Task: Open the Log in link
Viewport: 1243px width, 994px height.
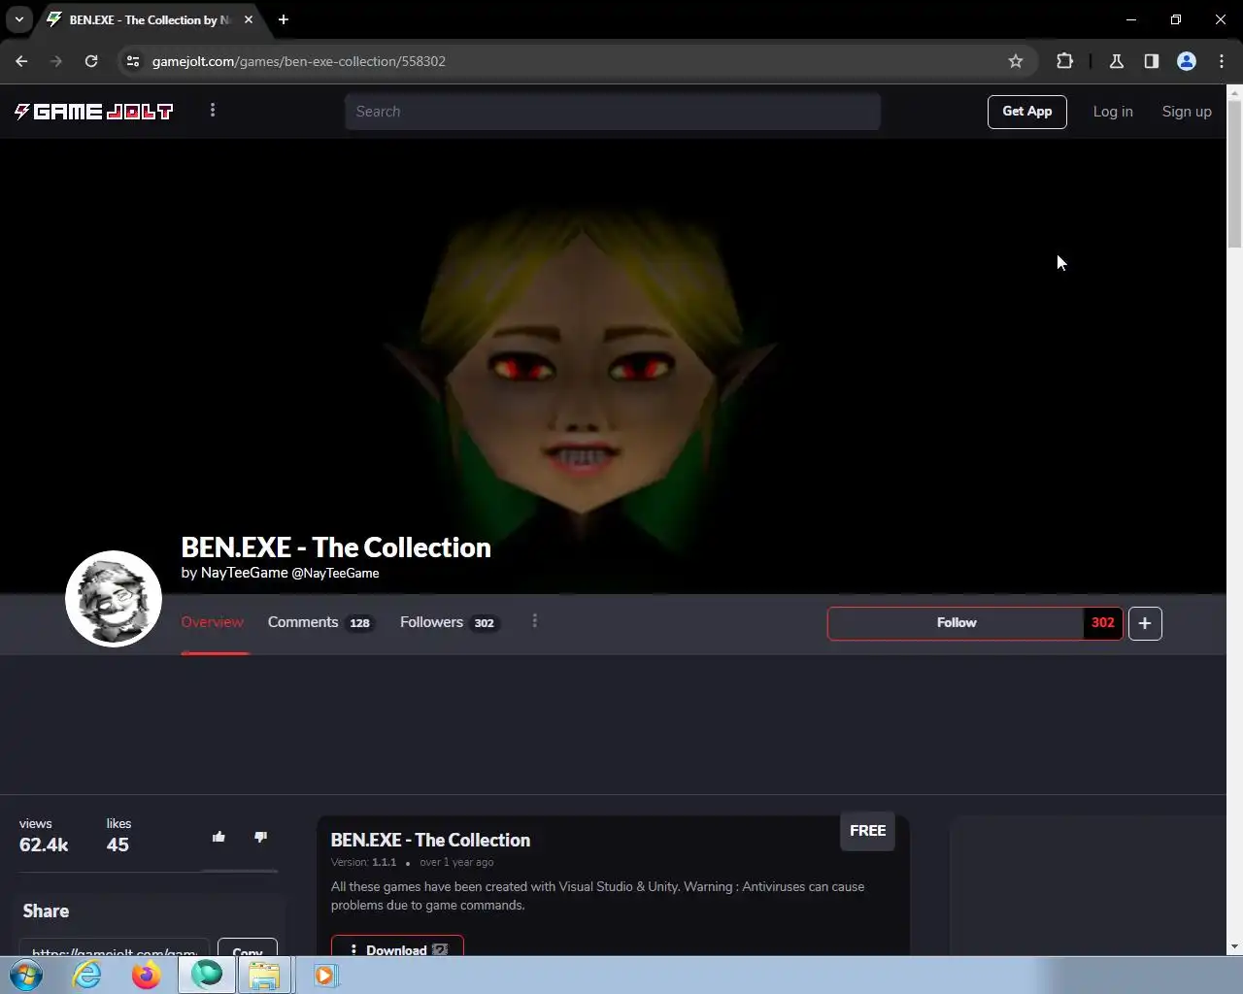Action: pos(1113,112)
